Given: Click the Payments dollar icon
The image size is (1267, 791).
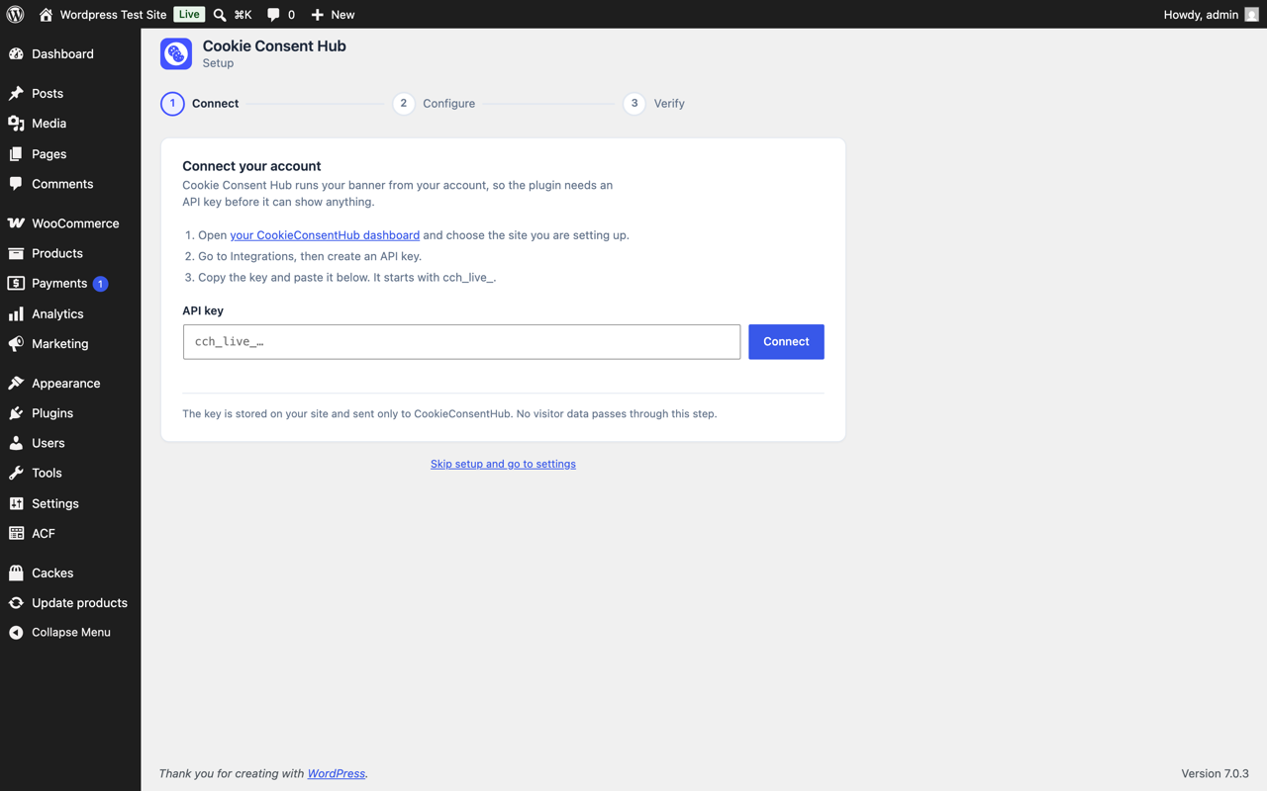Looking at the screenshot, I should click(16, 283).
